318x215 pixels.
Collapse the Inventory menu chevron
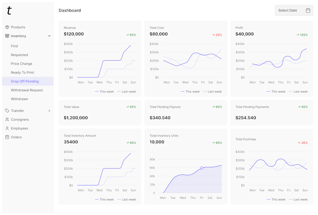point(49,36)
